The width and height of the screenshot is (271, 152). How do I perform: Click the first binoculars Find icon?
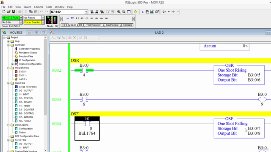click(92, 12)
